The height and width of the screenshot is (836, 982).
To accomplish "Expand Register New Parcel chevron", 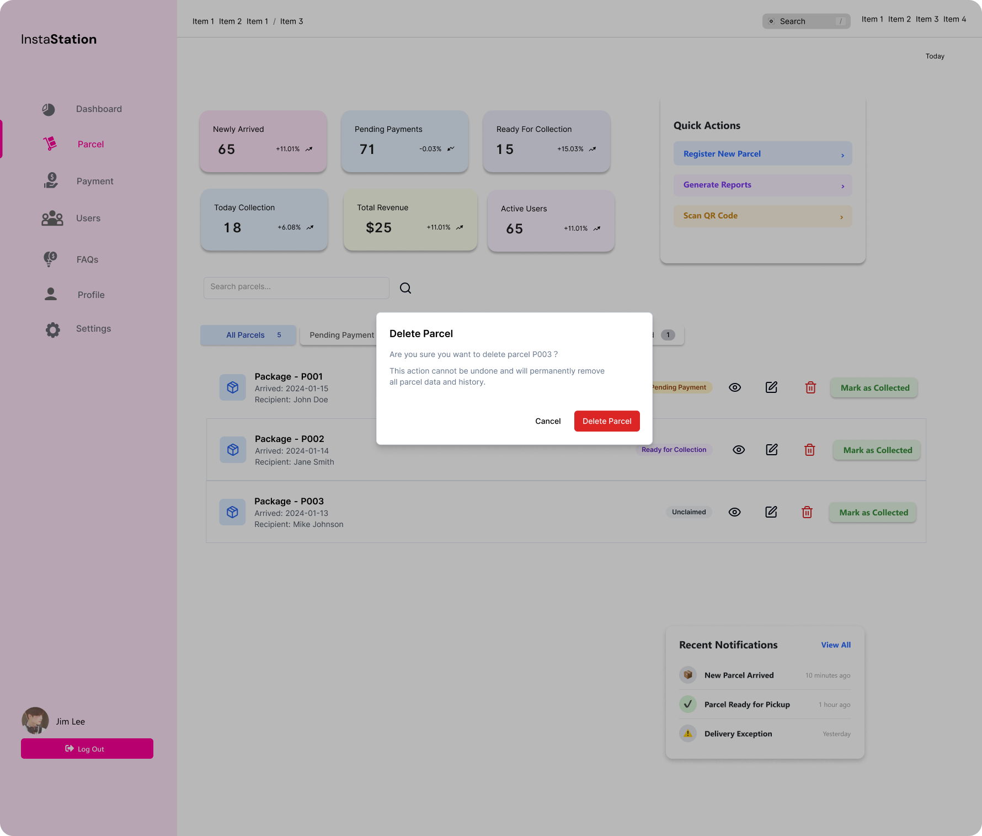I will 842,155.
